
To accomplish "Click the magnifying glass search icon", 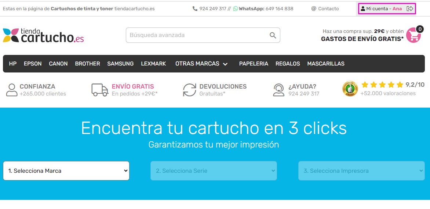I will (x=273, y=35).
